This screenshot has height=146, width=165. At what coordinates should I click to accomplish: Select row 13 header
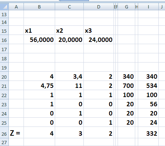click(4, 14)
